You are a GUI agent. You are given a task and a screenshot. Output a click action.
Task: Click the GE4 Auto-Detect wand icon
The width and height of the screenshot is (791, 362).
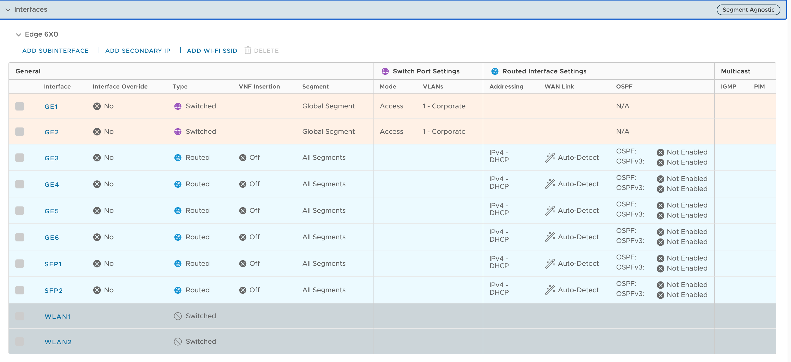pyautogui.click(x=550, y=184)
